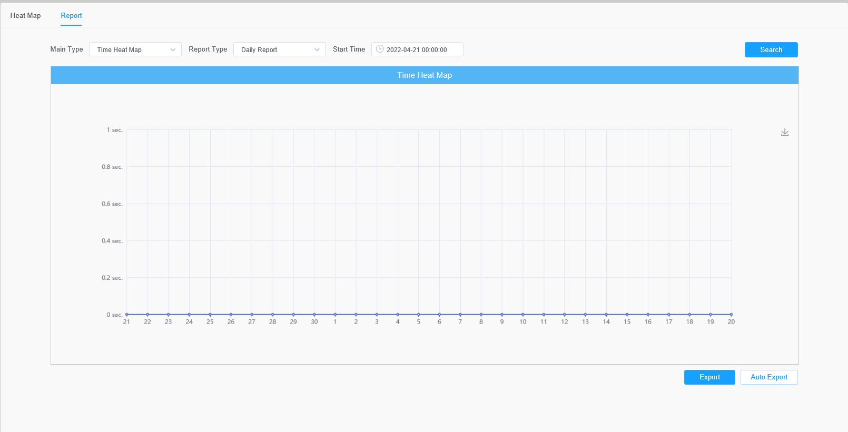Click the data point for day 20

pos(731,315)
